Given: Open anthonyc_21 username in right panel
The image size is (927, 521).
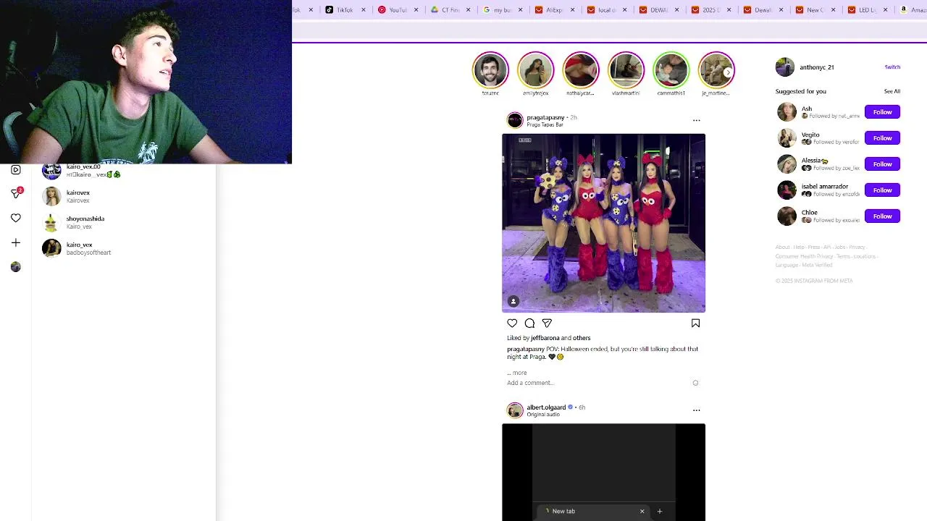Looking at the screenshot, I should pos(817,67).
